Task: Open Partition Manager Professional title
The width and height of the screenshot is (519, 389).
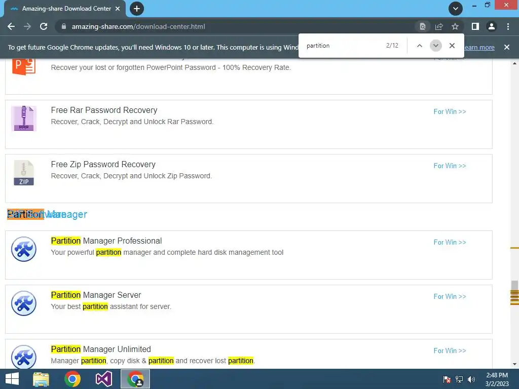Action: (106, 241)
